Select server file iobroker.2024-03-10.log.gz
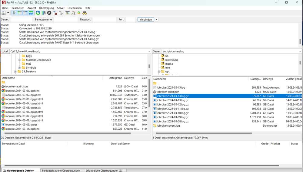 (173, 113)
